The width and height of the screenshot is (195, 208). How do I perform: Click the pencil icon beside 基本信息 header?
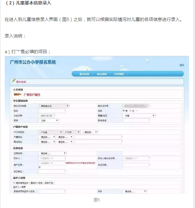[13, 81]
